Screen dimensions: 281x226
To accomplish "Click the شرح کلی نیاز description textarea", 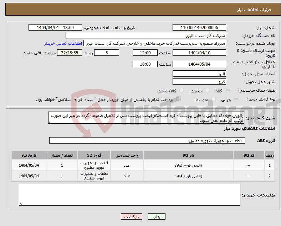I will coord(146,118).
